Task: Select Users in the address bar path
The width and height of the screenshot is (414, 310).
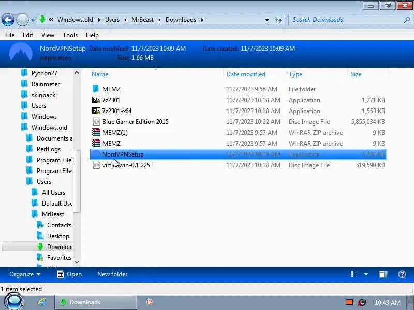Action: 112,20
